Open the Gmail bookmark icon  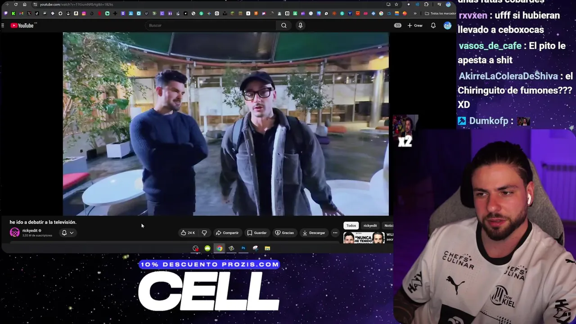[21, 13]
